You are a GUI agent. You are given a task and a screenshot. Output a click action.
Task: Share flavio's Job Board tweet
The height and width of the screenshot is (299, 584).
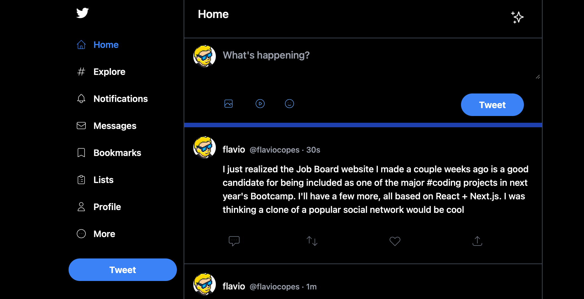(477, 241)
